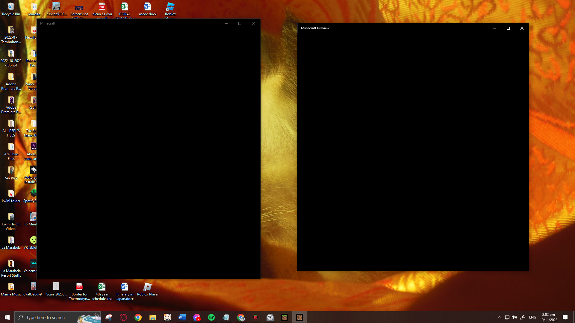The height and width of the screenshot is (323, 575).
Task: Select the kwini folder icon
Action: coord(11,196)
